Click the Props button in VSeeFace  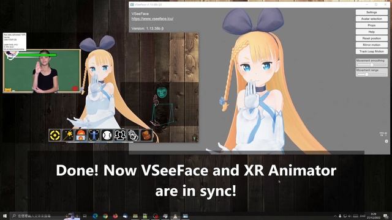pyautogui.click(x=372, y=25)
